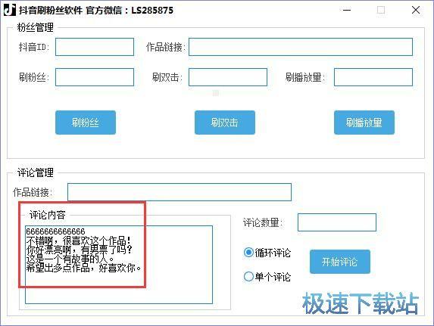The width and height of the screenshot is (434, 326).
Task: Select the 单个评论 radio button
Action: tap(248, 276)
